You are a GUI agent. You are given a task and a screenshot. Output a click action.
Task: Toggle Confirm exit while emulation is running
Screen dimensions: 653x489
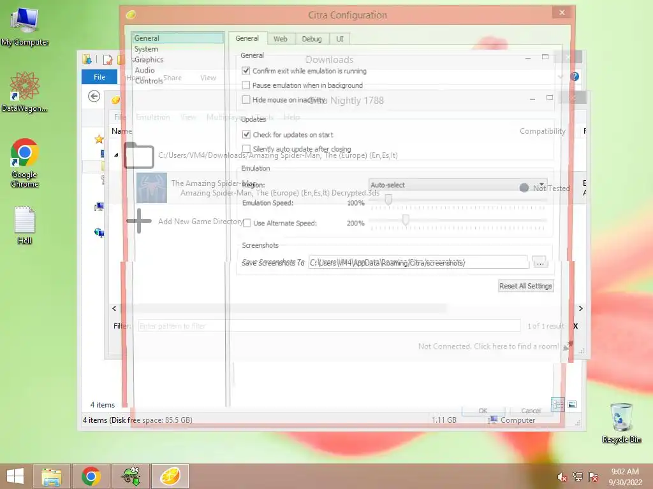click(x=246, y=71)
